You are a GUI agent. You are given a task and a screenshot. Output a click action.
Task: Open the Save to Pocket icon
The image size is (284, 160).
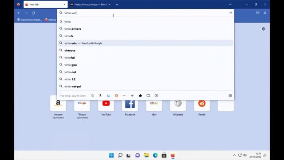tap(257, 13)
